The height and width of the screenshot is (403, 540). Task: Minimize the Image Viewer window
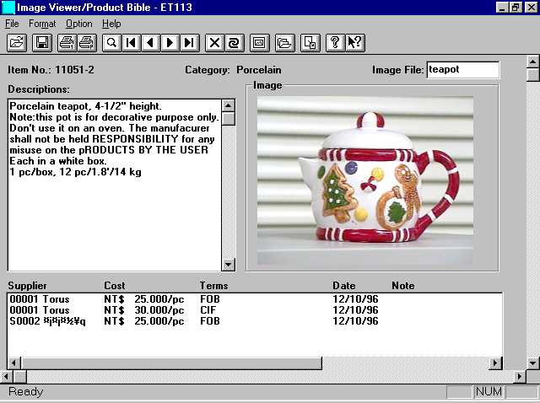coord(502,8)
